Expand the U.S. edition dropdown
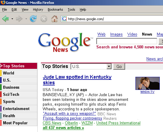The width and height of the screenshot is (163, 132). (109, 66)
